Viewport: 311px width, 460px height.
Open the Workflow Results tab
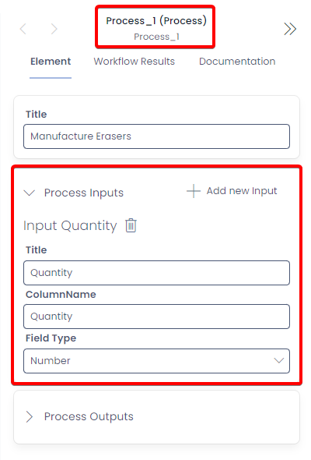(134, 62)
